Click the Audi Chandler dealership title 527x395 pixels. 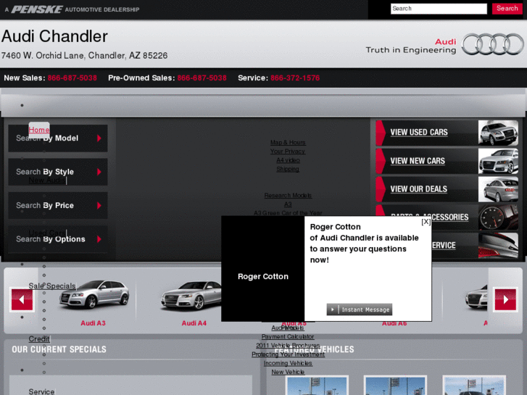pos(54,36)
